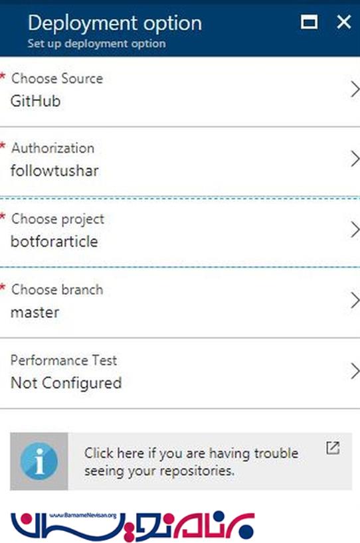Expand the Choose Source chevron
This screenshot has width=360, height=543.
[x=355, y=90]
